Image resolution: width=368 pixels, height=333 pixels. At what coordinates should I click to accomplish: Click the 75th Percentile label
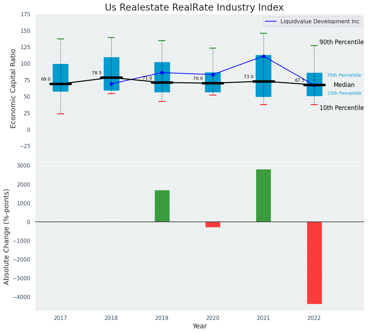(344, 75)
